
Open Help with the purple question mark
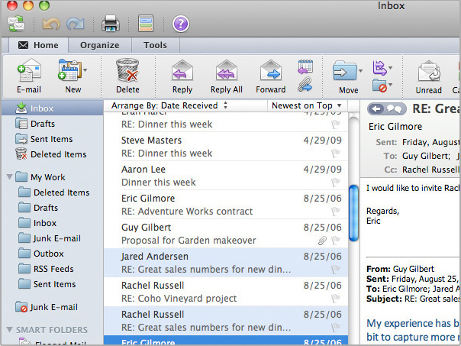click(180, 24)
